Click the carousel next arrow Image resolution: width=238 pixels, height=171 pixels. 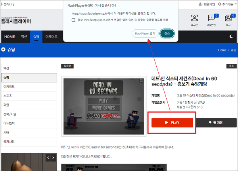53,158
